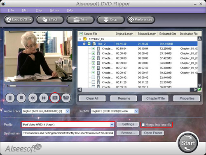Pause the video preview playback
This screenshot has width=206, height=155.
tap(10, 98)
